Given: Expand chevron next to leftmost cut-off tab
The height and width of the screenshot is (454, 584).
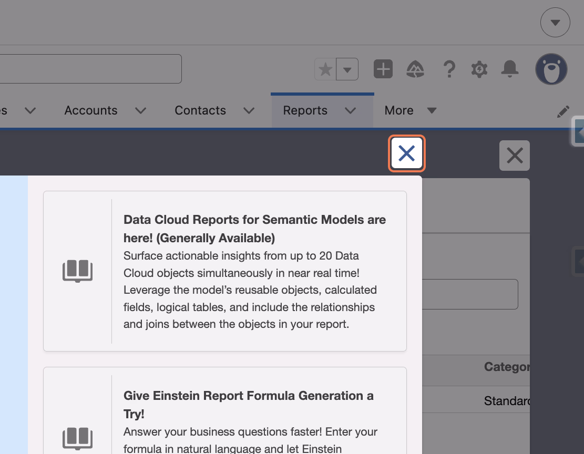Looking at the screenshot, I should pos(30,111).
